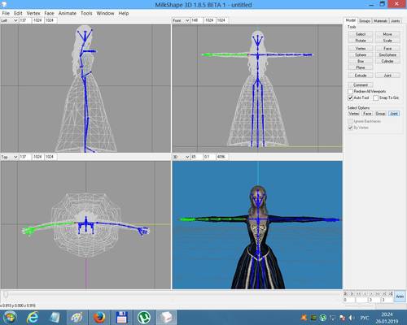Toggle the By Vertex checkbox
Viewport: 407px width, 325px height.
(350, 128)
